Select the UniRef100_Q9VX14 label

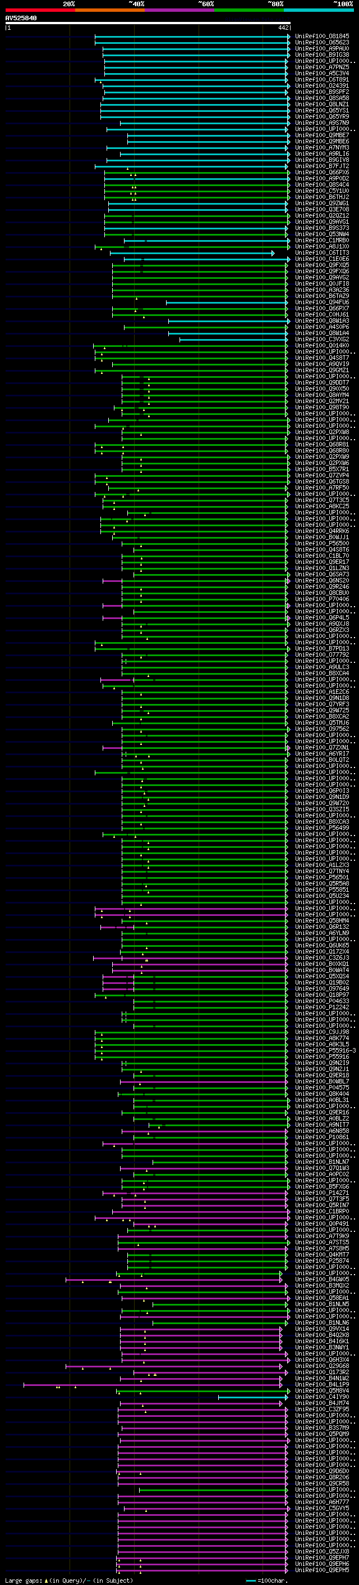pyautogui.click(x=322, y=1329)
